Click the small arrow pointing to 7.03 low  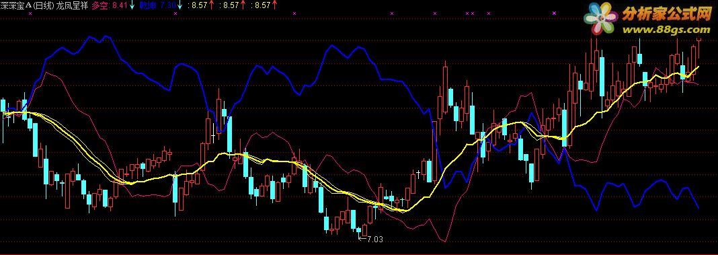(362, 238)
